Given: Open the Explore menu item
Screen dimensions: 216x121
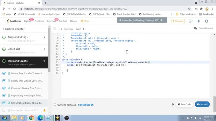Looking at the screenshot, I should pyautogui.click(x=27, y=21).
